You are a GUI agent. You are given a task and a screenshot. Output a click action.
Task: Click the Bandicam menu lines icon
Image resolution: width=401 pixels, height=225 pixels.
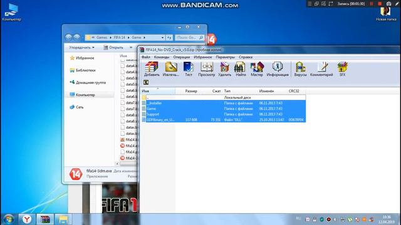click(x=310, y=4)
